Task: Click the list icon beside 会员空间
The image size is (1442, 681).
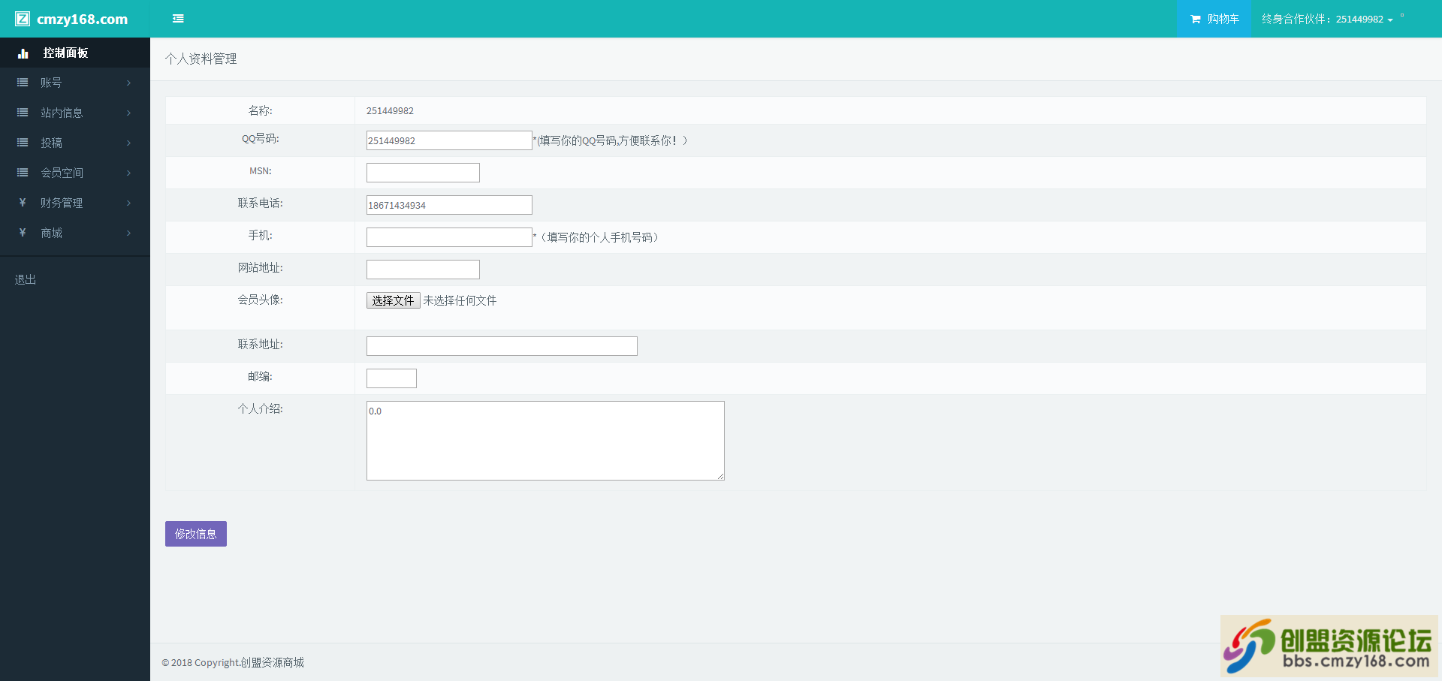Action: coord(23,173)
